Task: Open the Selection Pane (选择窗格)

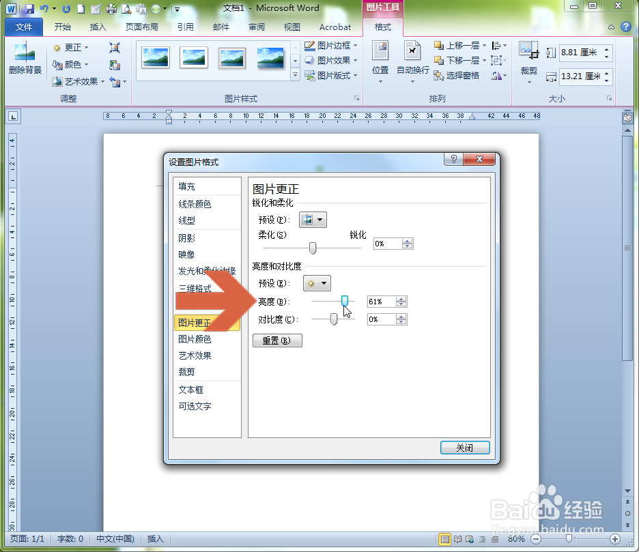Action: click(x=457, y=75)
